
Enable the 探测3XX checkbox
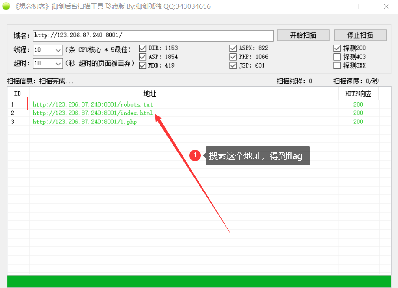coord(337,65)
